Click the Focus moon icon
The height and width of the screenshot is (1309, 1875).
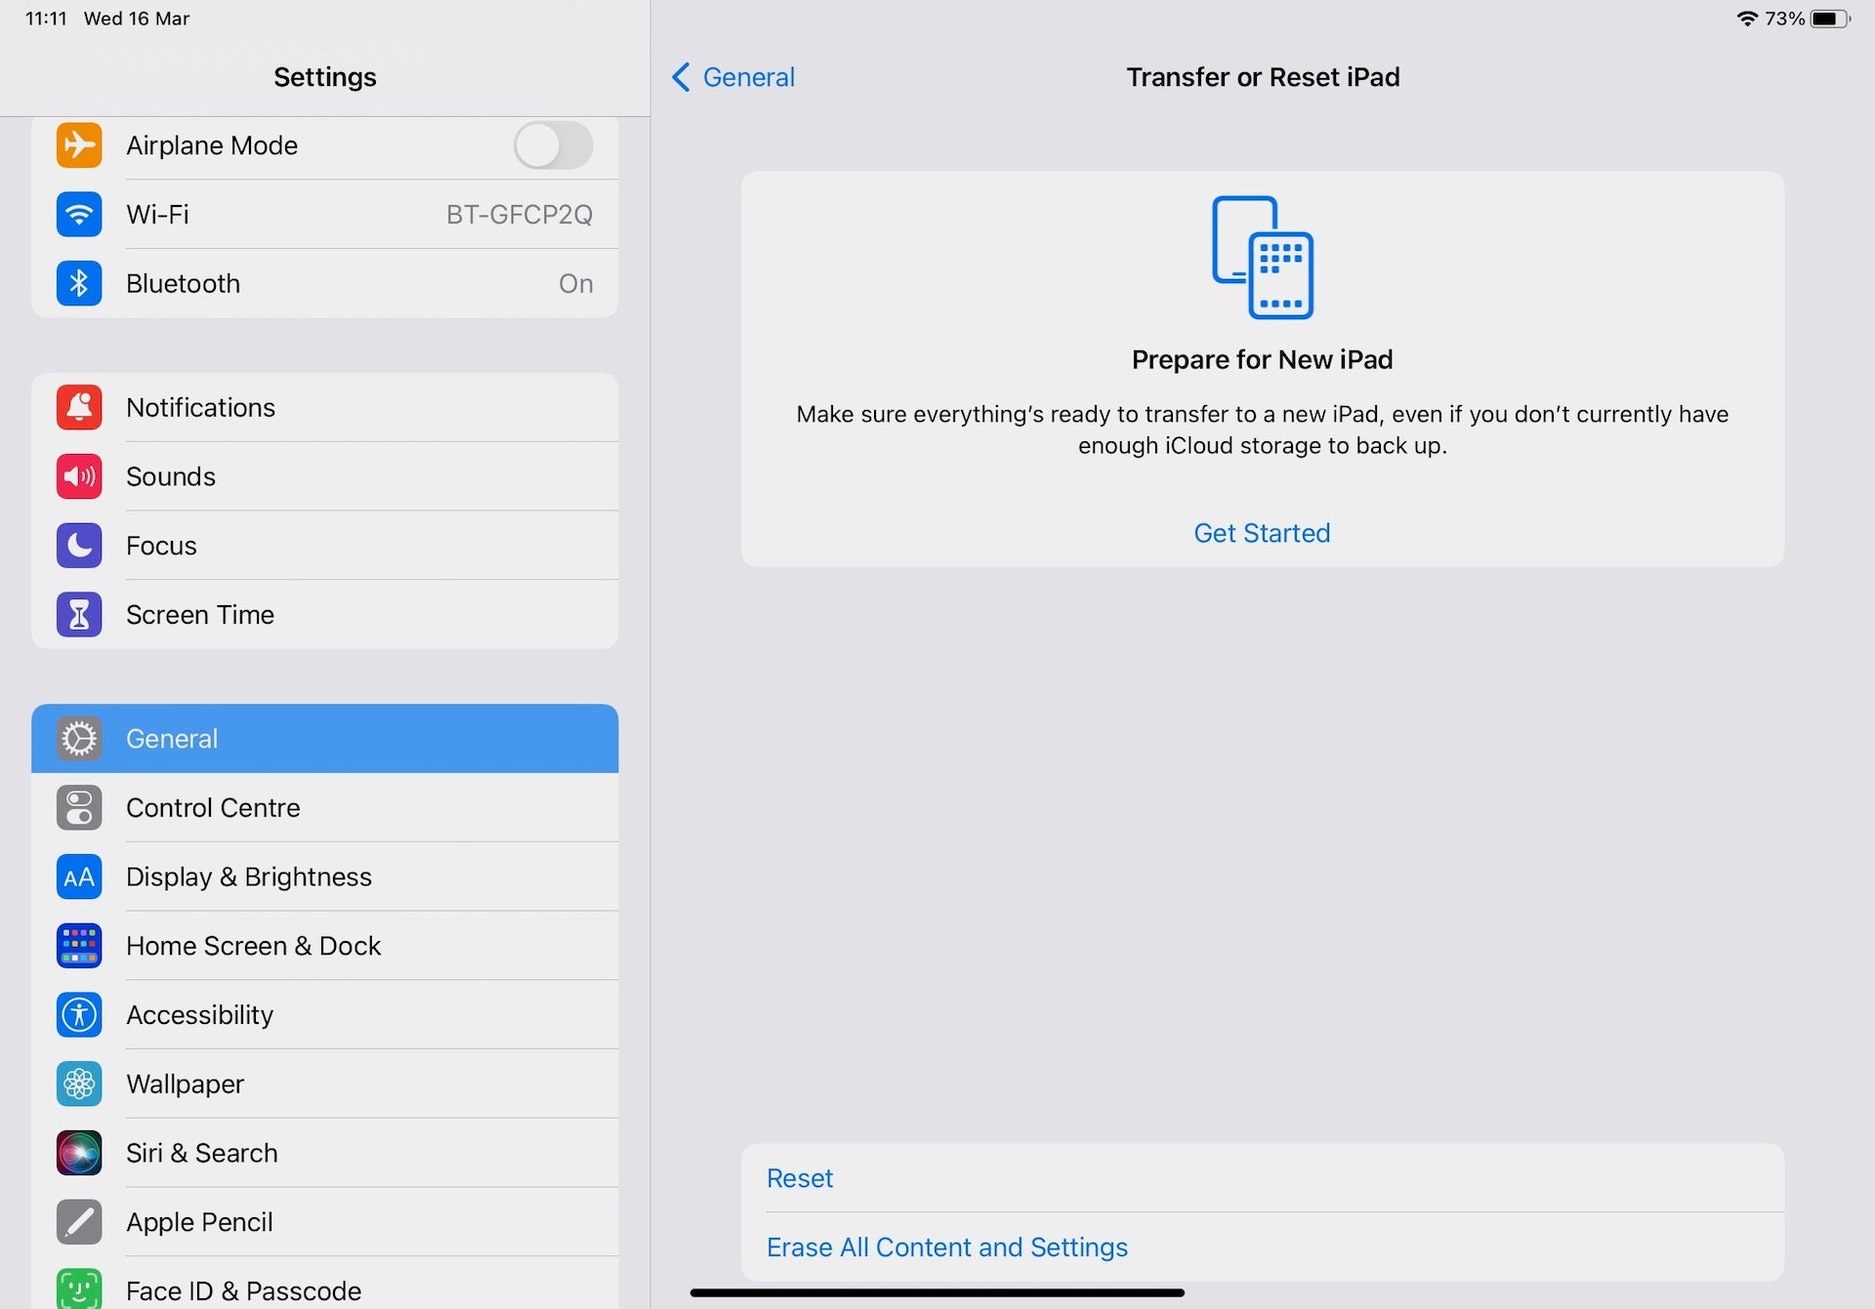79,546
